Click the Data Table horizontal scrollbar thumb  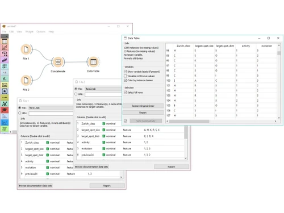[x=189, y=121]
